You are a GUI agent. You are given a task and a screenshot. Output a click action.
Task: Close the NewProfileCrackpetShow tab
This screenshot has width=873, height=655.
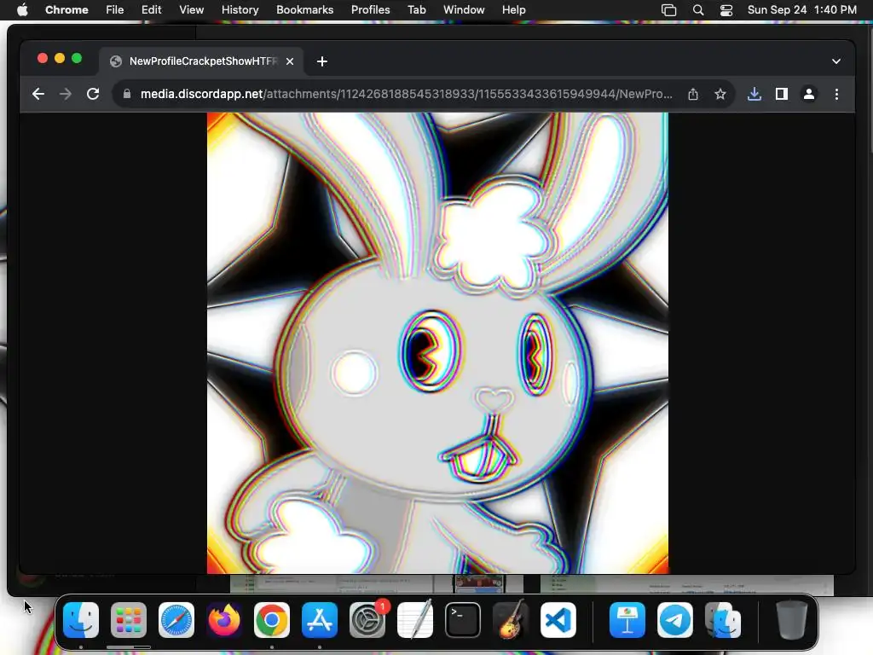[290, 61]
